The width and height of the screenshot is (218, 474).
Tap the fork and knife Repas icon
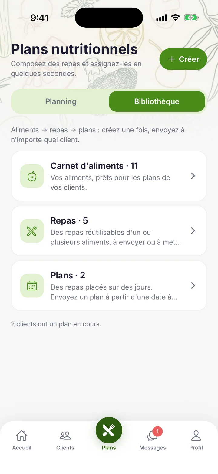coord(32,231)
